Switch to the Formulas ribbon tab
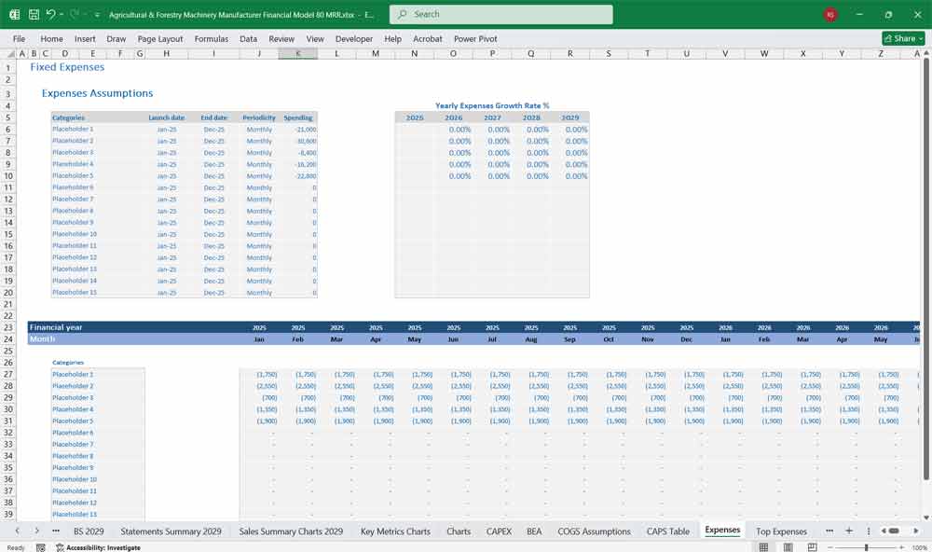The height and width of the screenshot is (552, 932). click(212, 39)
